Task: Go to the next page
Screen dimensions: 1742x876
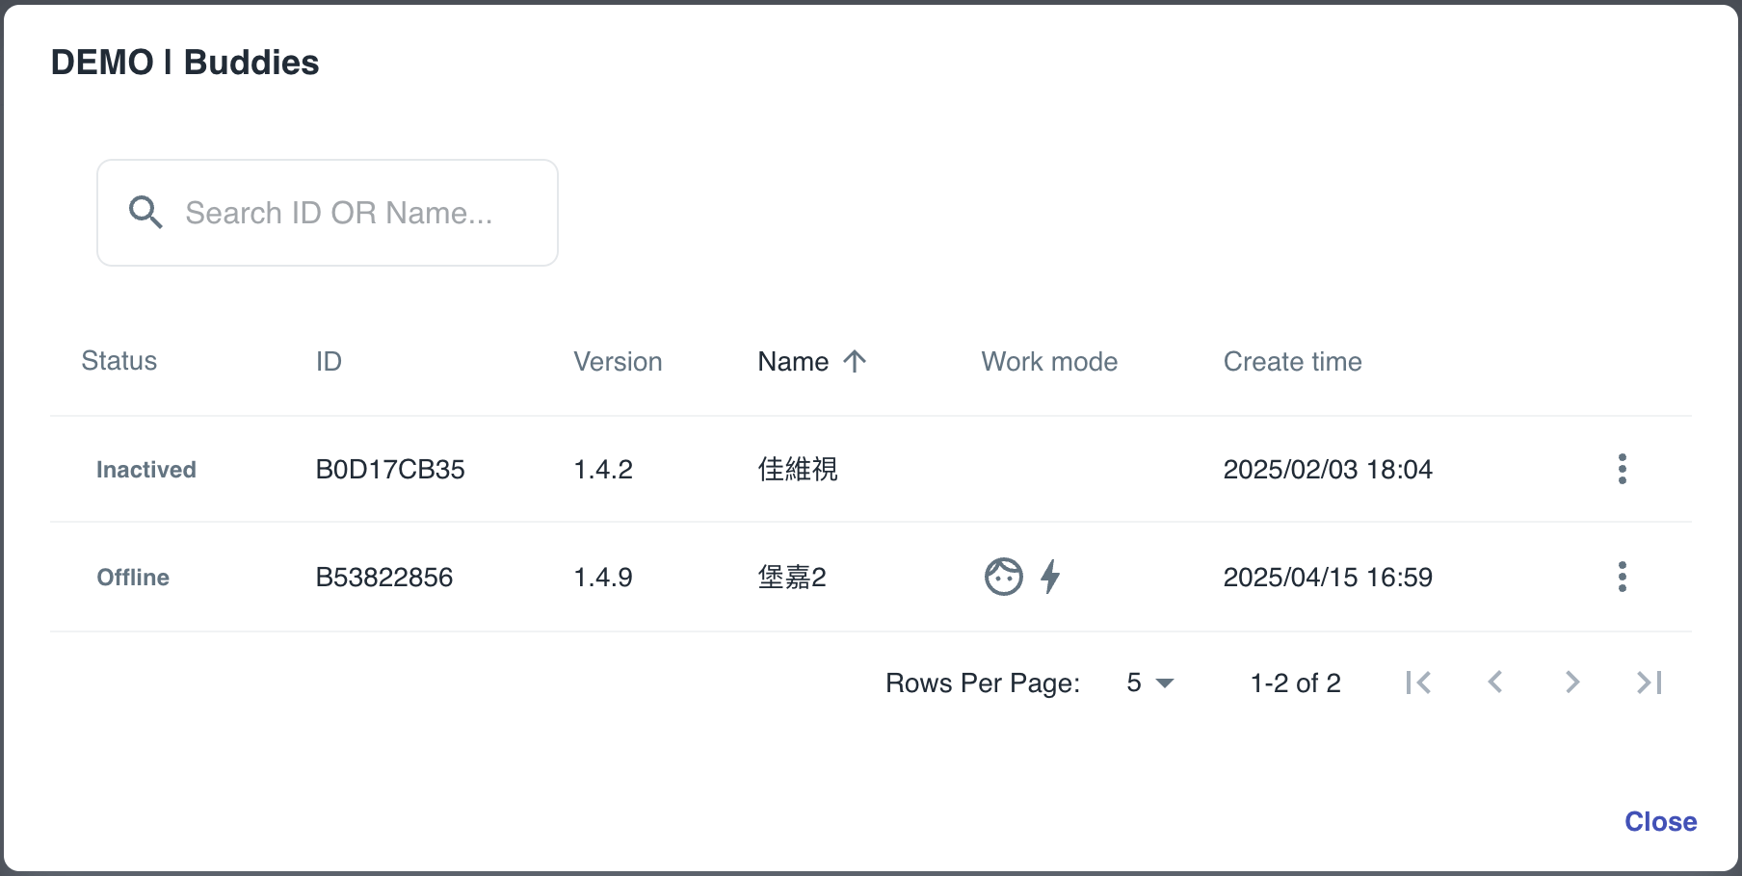Action: coord(1572,683)
